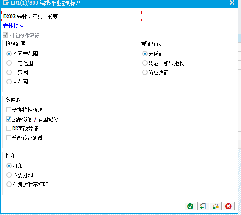
Task: Pick 凭证，如果拒收 option
Action: 145,63
